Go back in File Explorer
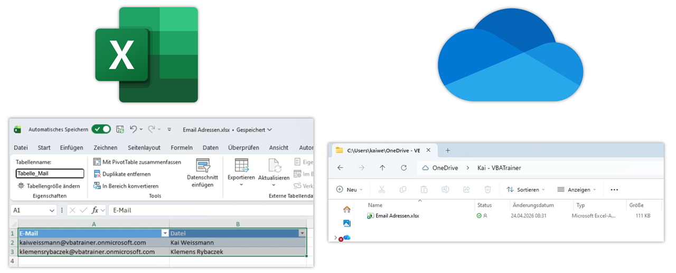Image resolution: width=676 pixels, height=273 pixels. click(340, 168)
